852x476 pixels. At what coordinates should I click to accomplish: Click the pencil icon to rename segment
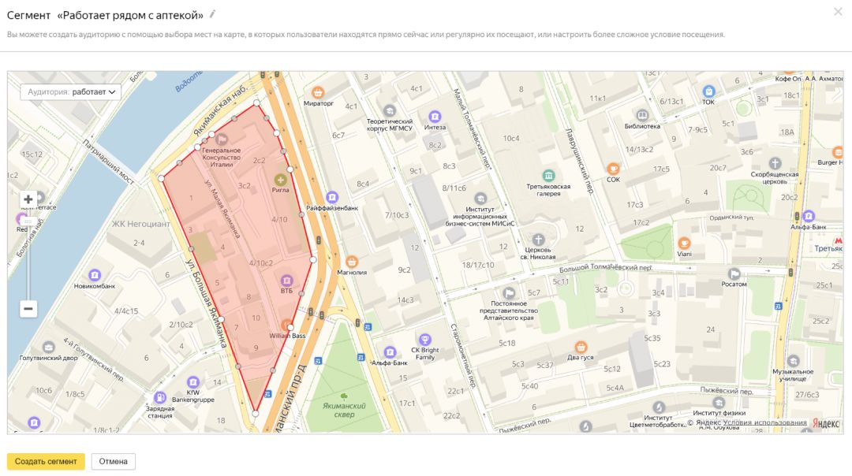point(212,14)
